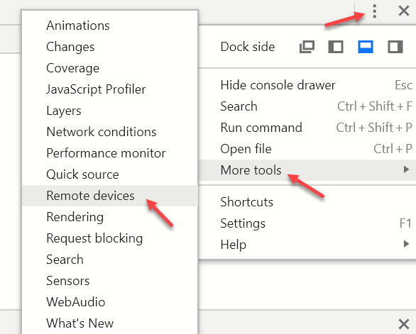Expand the Help submenu arrow
Image resolution: width=416 pixels, height=334 pixels.
pos(406,244)
